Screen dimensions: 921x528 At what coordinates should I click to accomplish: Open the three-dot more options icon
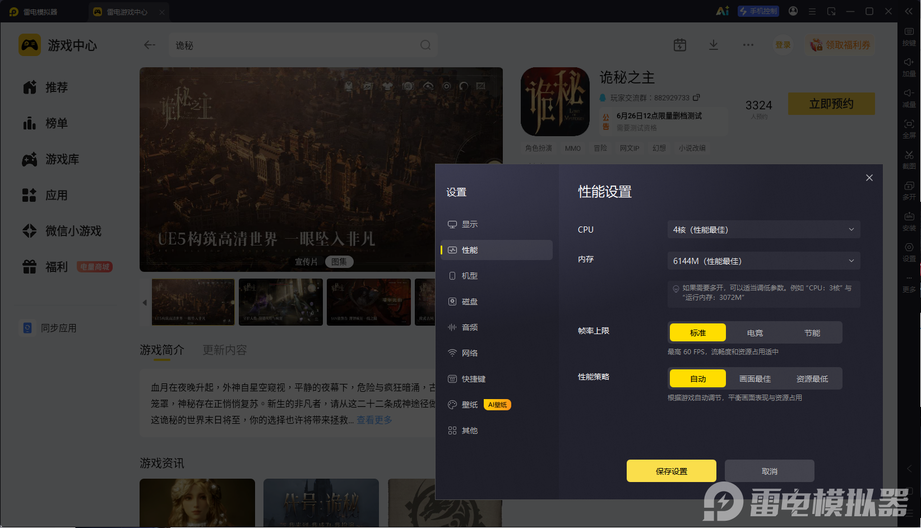tap(748, 45)
